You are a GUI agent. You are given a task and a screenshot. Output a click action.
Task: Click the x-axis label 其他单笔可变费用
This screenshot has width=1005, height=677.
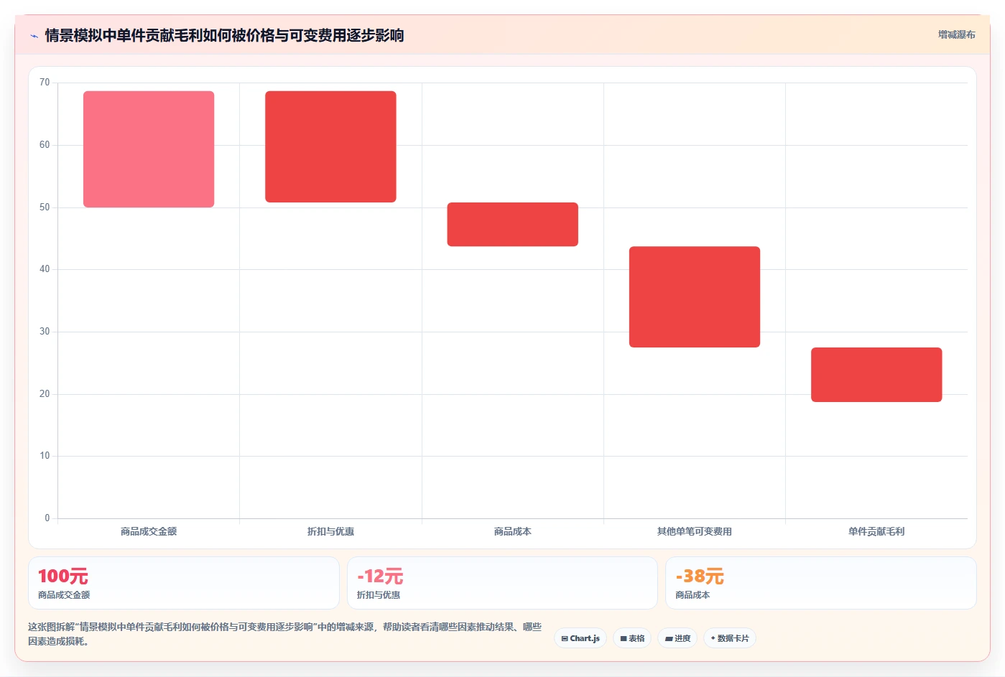695,531
